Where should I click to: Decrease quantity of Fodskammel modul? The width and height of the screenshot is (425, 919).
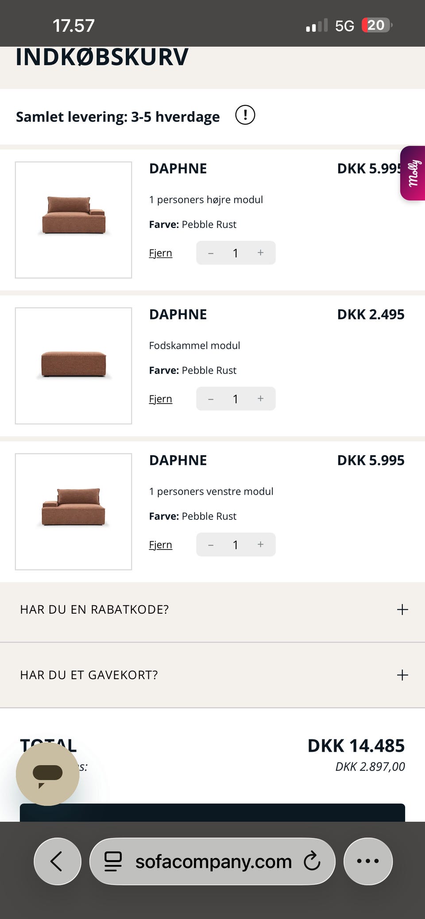click(x=211, y=399)
